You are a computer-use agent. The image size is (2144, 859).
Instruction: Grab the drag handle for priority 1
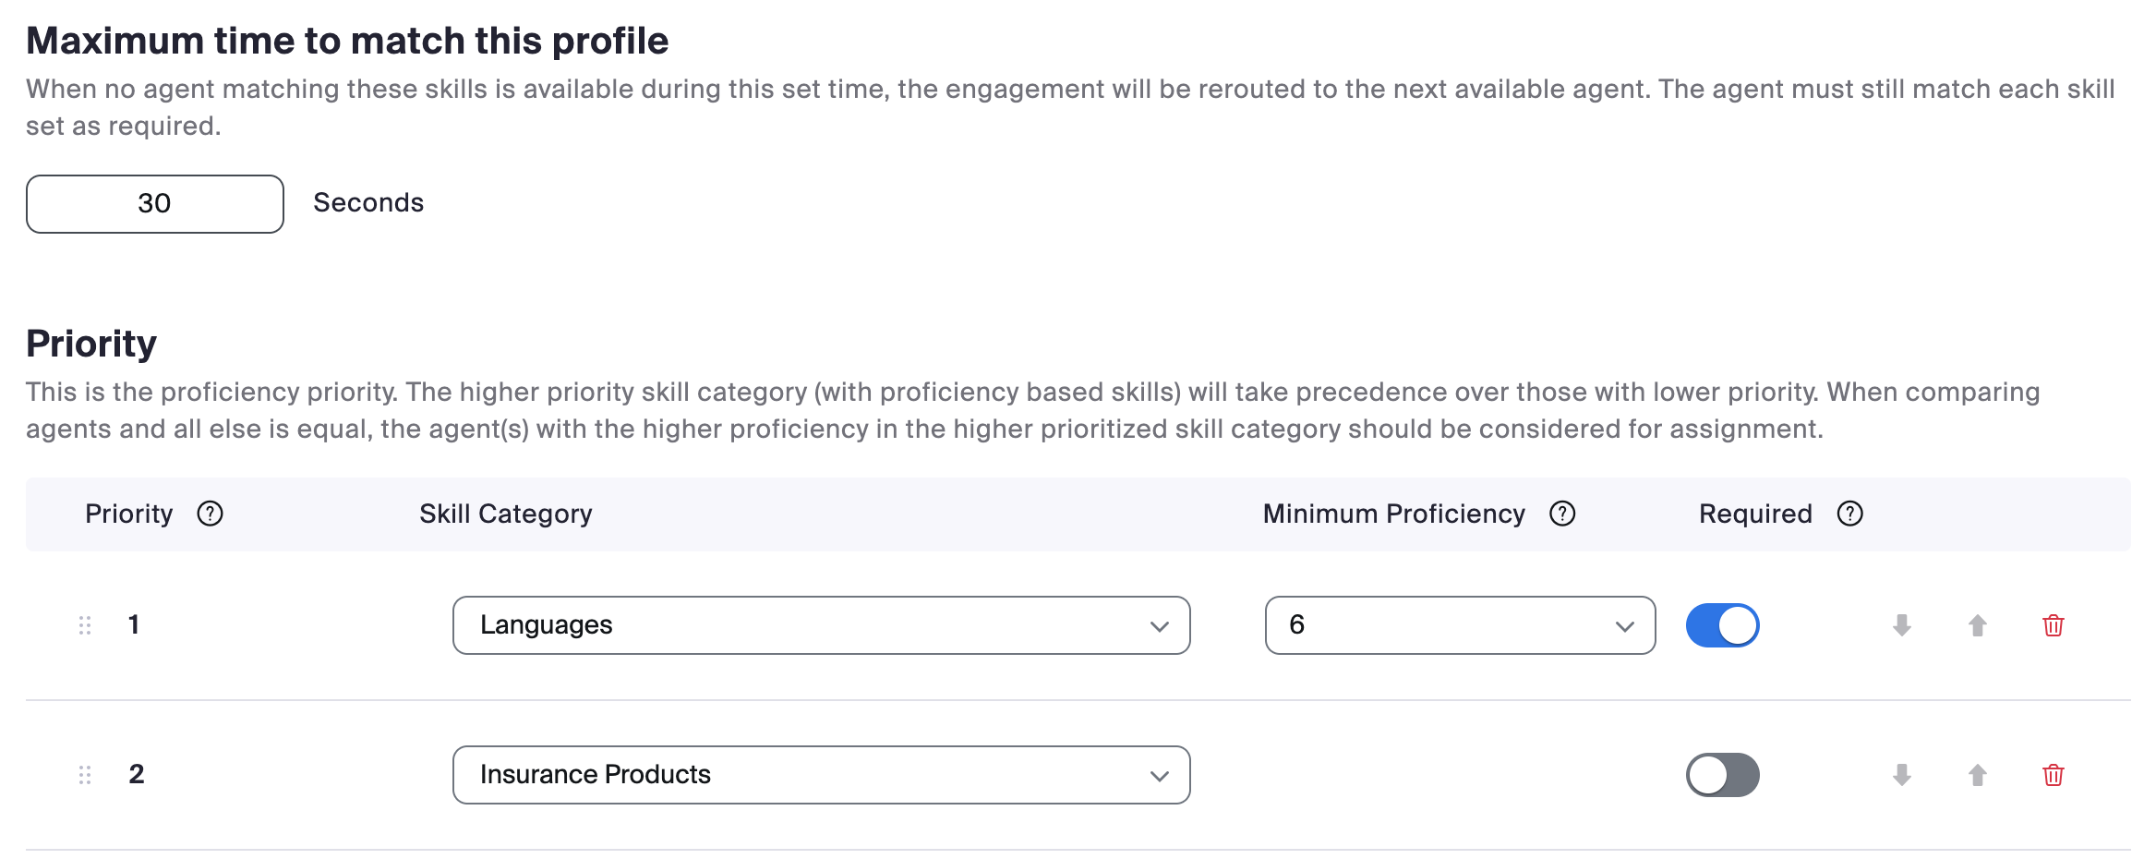pyautogui.click(x=85, y=625)
